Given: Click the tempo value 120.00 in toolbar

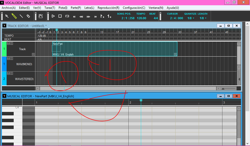Looking at the screenshot, I should [x=141, y=18].
